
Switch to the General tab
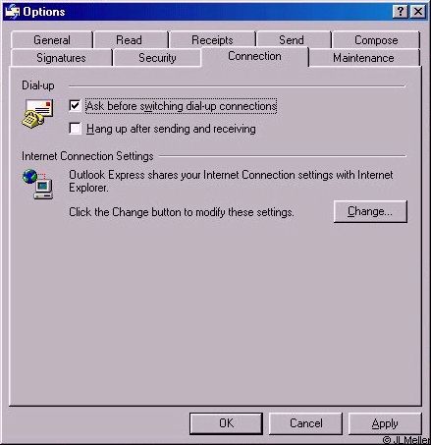point(52,40)
